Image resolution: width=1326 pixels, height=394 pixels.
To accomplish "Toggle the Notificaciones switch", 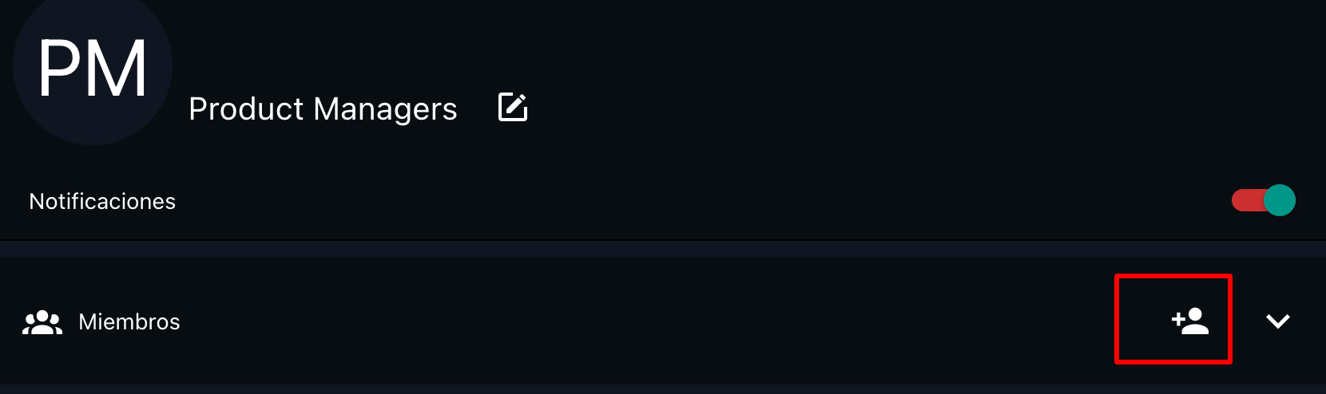I will (x=1263, y=200).
